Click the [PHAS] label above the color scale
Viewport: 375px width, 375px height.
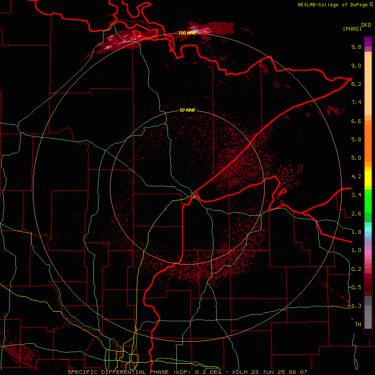coord(352,29)
